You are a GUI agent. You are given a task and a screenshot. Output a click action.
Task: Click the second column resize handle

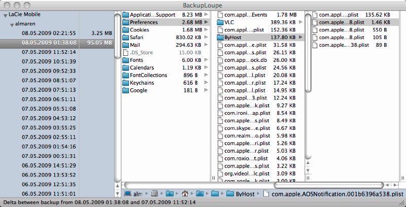click(308, 178)
